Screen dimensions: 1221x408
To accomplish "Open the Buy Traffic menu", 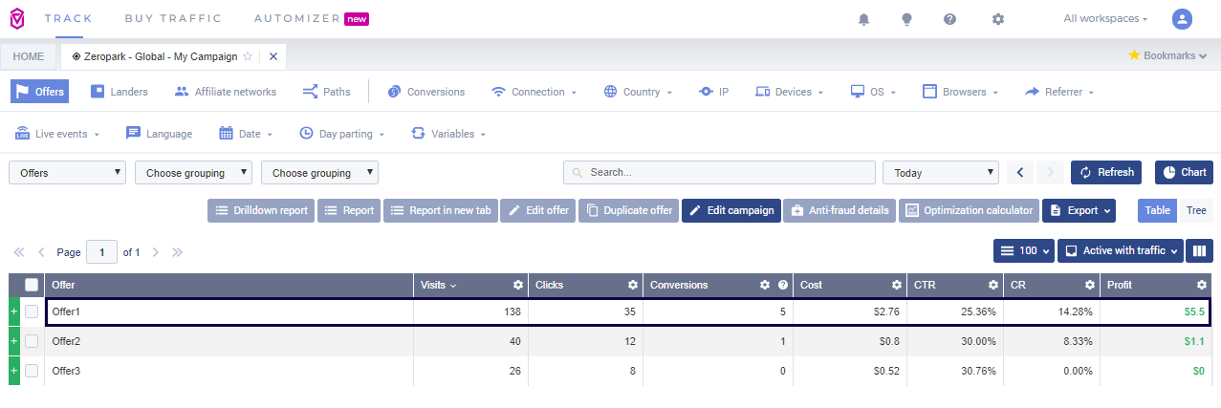I will [x=173, y=18].
